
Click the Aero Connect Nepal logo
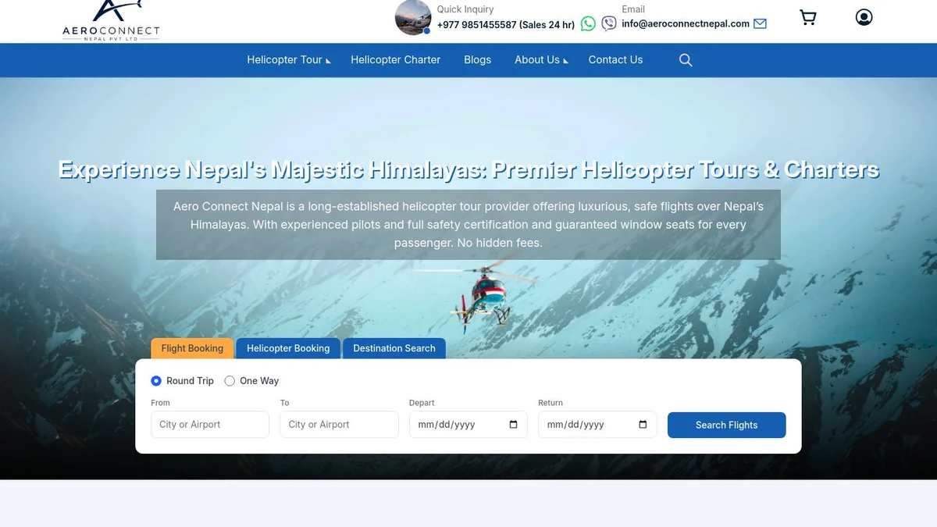click(x=111, y=20)
